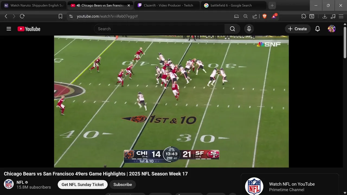Open the sidebar search panel icon

(312, 16)
